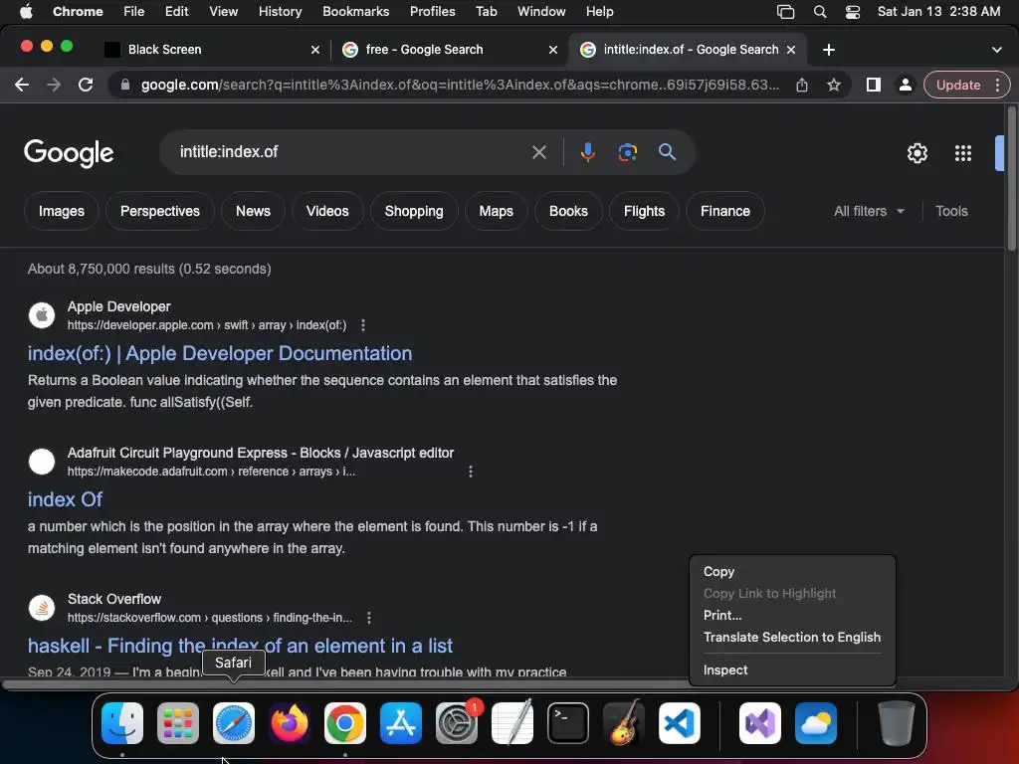Open more options for Stack Overflow result
Viewport: 1019px width, 764px height.
[369, 617]
